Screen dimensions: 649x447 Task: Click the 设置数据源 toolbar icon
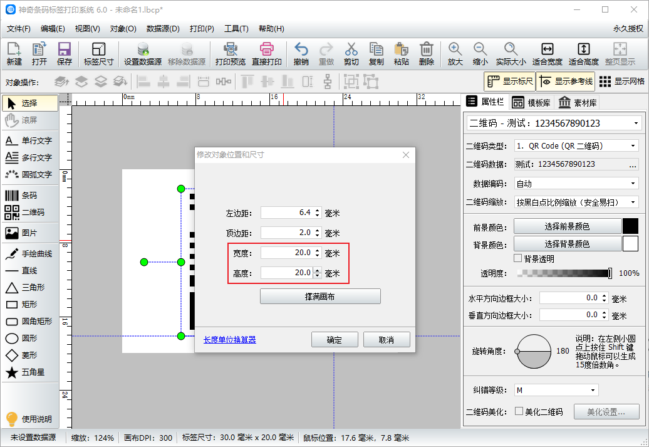point(143,54)
